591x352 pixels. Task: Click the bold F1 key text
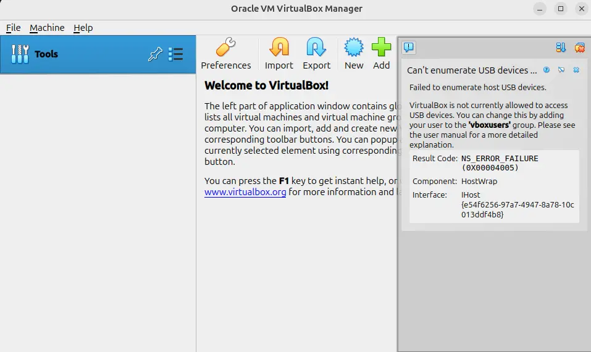tap(284, 181)
